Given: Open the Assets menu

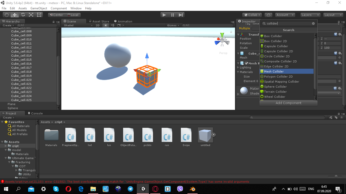Looking at the screenshot, I should coord(23,8).
